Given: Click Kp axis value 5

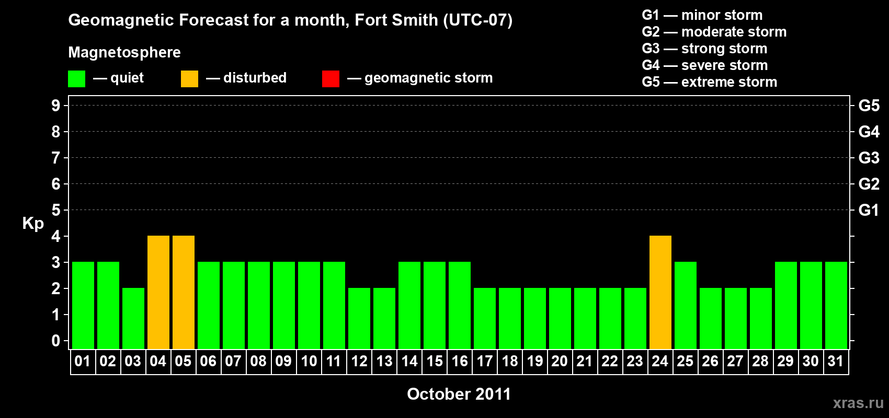Looking at the screenshot, I should point(56,210).
